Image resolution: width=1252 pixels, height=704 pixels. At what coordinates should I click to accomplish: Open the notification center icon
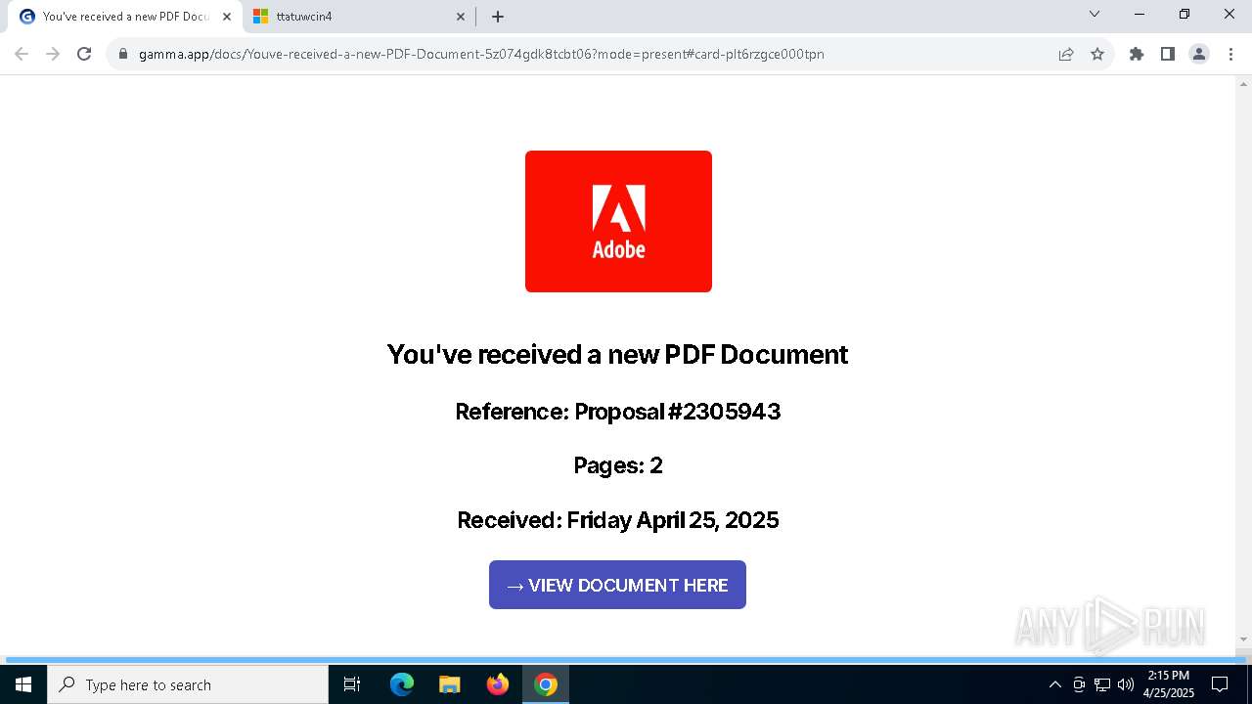coord(1220,684)
